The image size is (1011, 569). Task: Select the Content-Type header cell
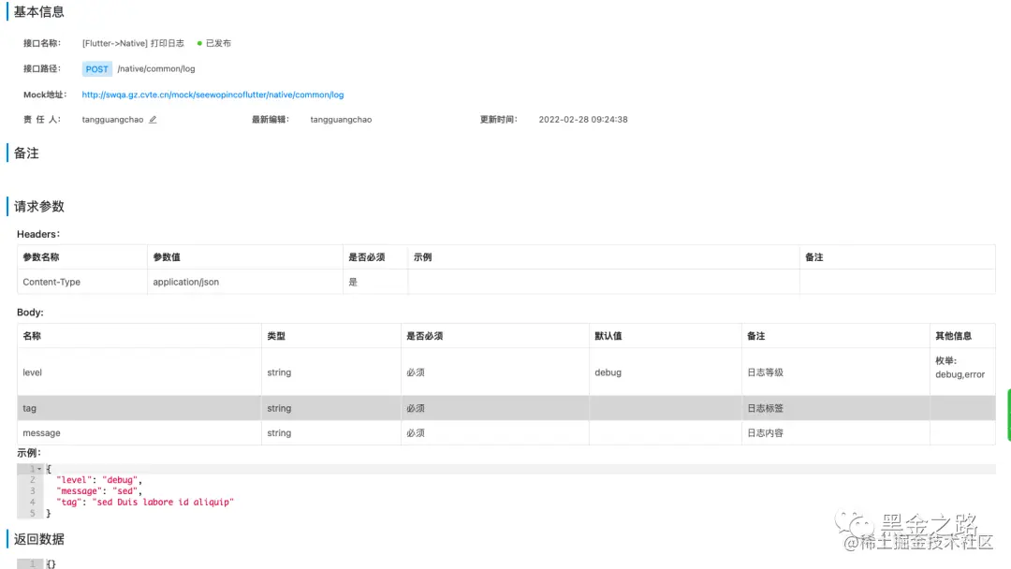tap(81, 282)
